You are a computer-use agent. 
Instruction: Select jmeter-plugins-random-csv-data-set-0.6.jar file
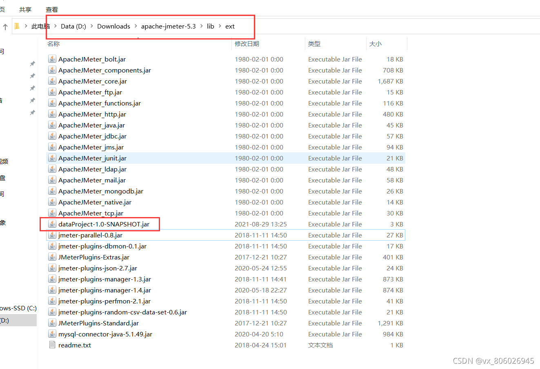pyautogui.click(x=122, y=312)
